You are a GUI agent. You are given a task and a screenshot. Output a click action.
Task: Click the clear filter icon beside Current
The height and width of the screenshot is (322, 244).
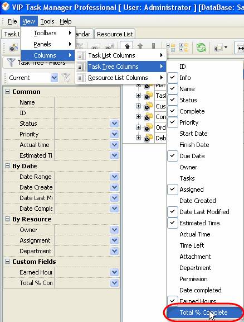pyautogui.click(x=66, y=78)
